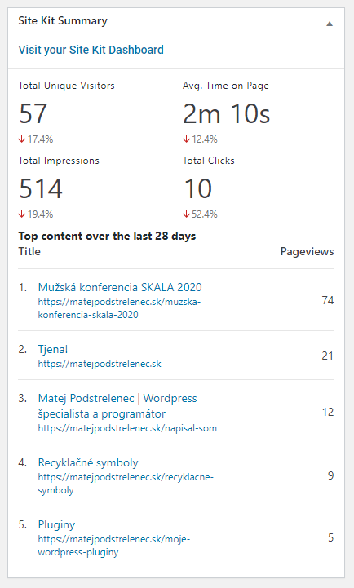Open the https://matejpodstrelenec.sk homepage URL
The height and width of the screenshot is (588, 354).
100,364
